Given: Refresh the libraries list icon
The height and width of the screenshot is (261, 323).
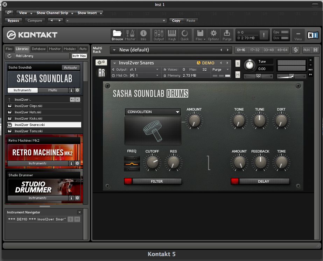Looking at the screenshot, I should pyautogui.click(x=9, y=56).
